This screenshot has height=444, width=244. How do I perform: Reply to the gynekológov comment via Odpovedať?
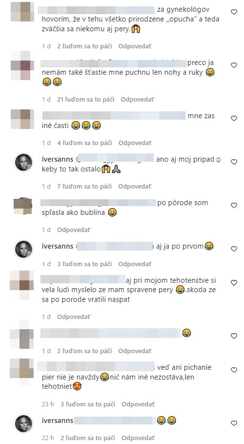pos(135,46)
